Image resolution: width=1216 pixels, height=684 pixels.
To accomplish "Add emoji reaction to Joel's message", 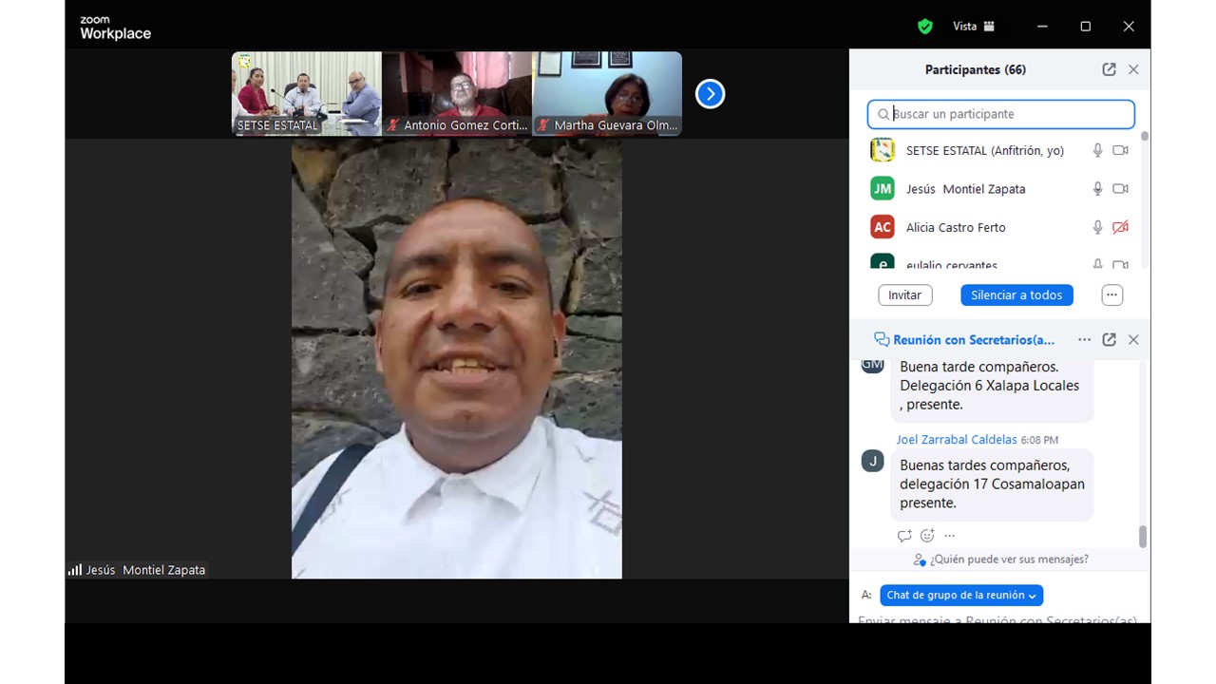I will click(927, 536).
